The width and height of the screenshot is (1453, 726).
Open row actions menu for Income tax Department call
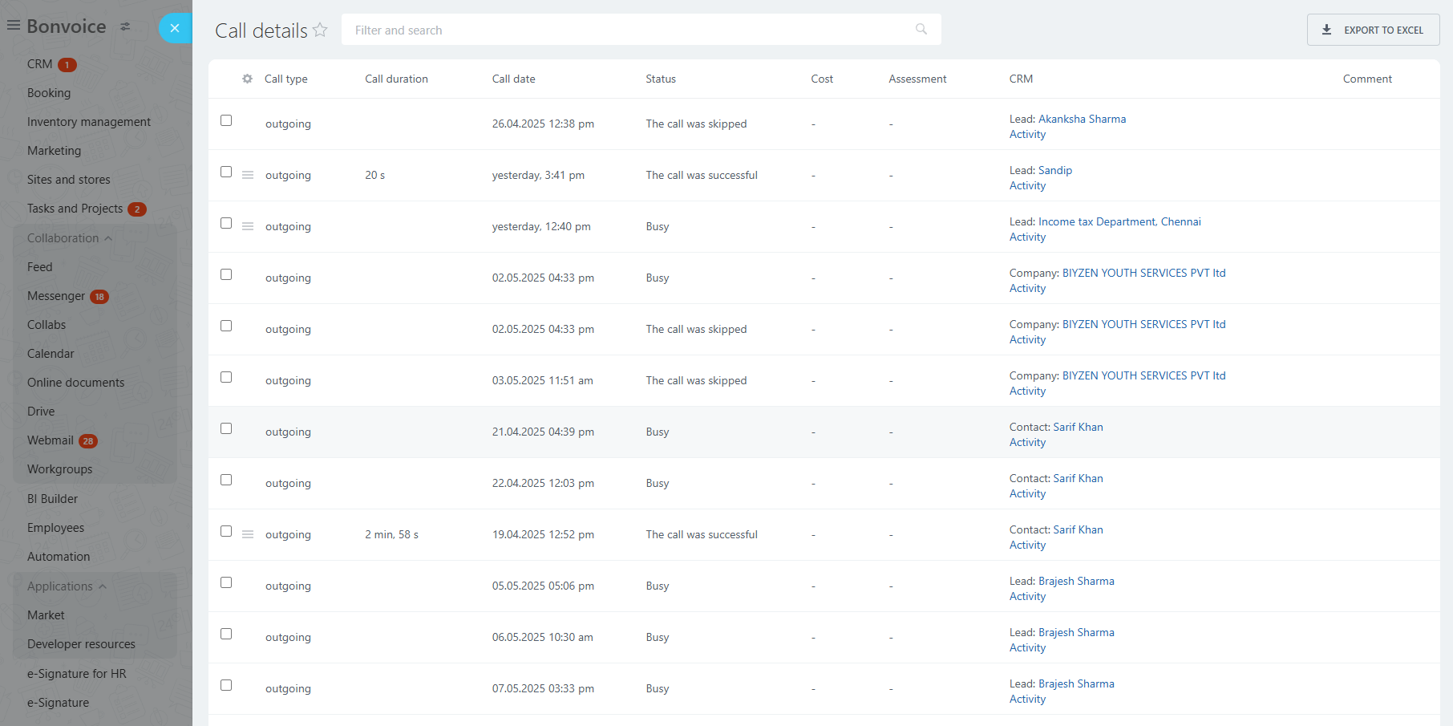coord(248,226)
